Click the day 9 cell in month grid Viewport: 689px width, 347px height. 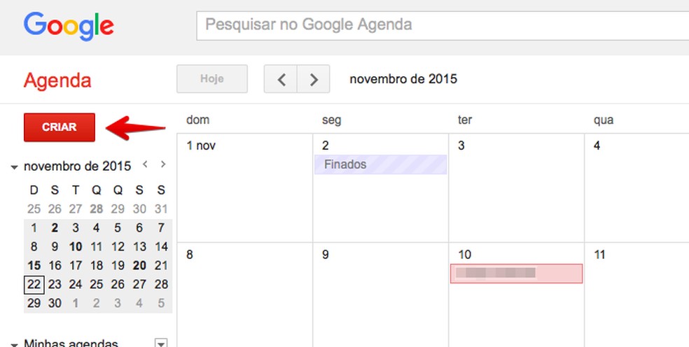(x=380, y=301)
